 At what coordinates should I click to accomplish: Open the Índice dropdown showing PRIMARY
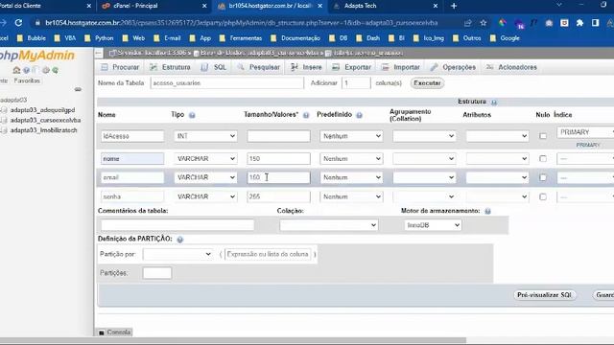click(x=585, y=132)
